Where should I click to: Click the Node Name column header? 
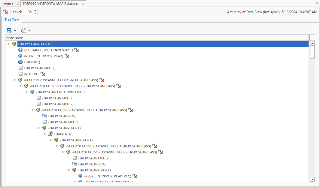[14, 38]
